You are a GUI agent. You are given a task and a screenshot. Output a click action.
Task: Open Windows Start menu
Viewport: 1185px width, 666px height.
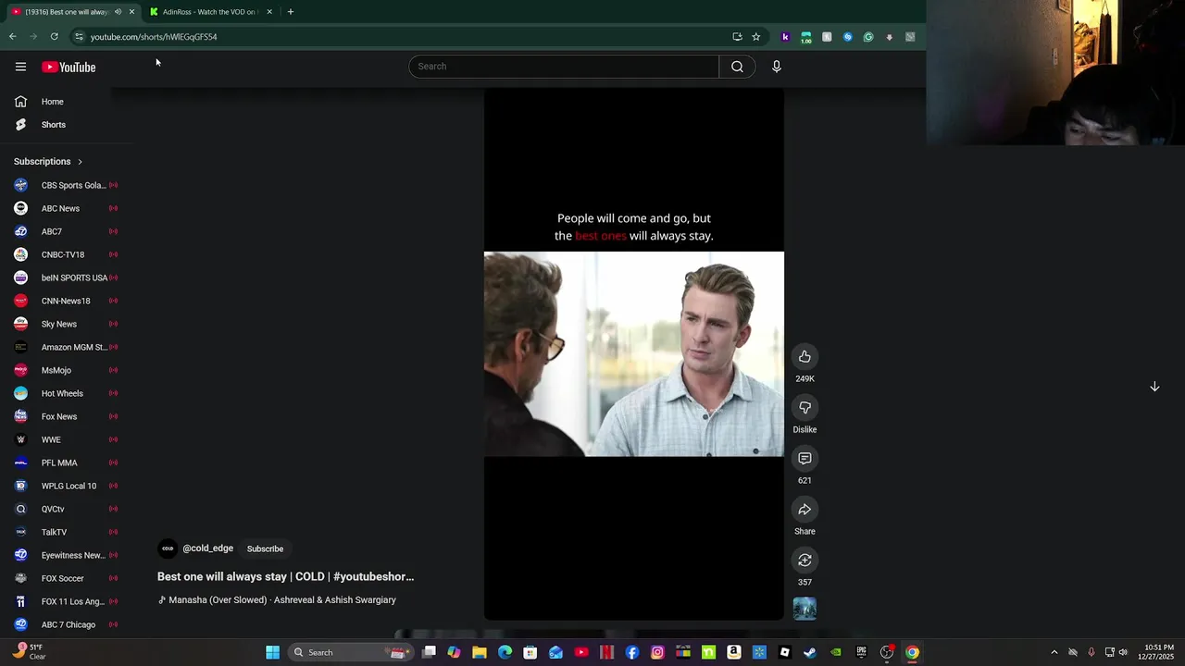click(272, 652)
